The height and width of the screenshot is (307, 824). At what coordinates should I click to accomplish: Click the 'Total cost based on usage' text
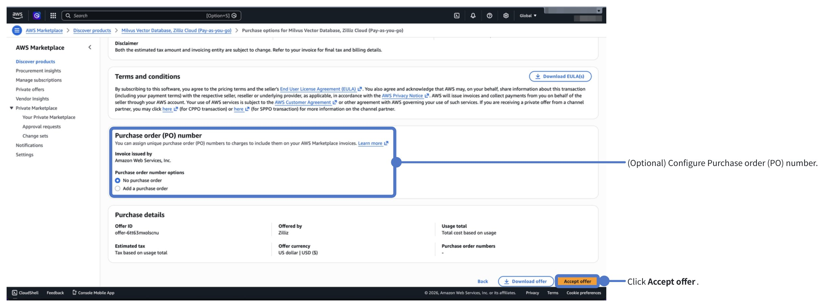click(469, 233)
